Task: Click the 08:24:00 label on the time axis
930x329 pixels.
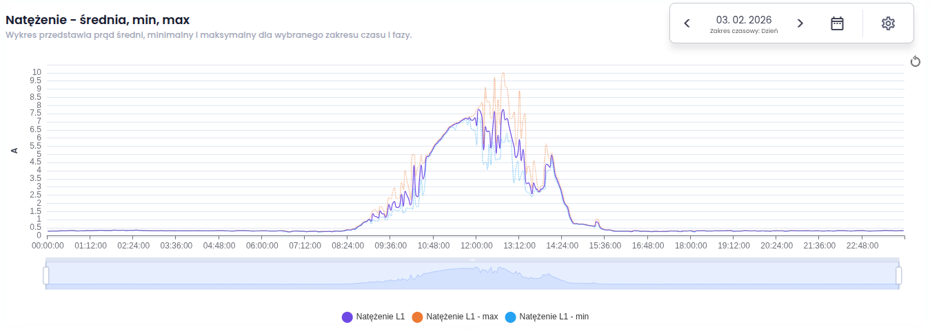Action: click(x=347, y=245)
